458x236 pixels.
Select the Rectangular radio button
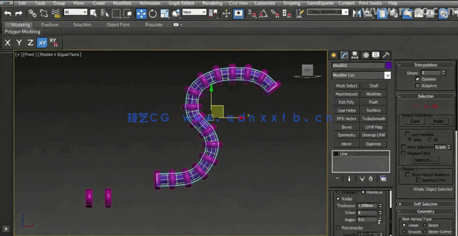338,228
